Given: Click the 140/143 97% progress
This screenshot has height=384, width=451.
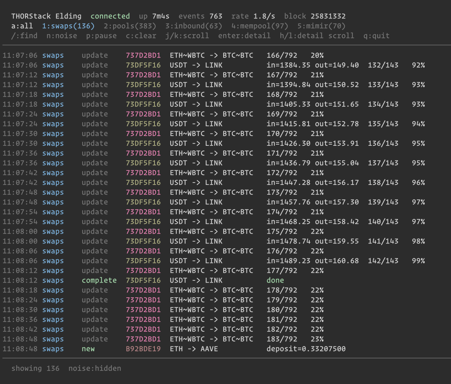Looking at the screenshot, I should (x=397, y=222).
